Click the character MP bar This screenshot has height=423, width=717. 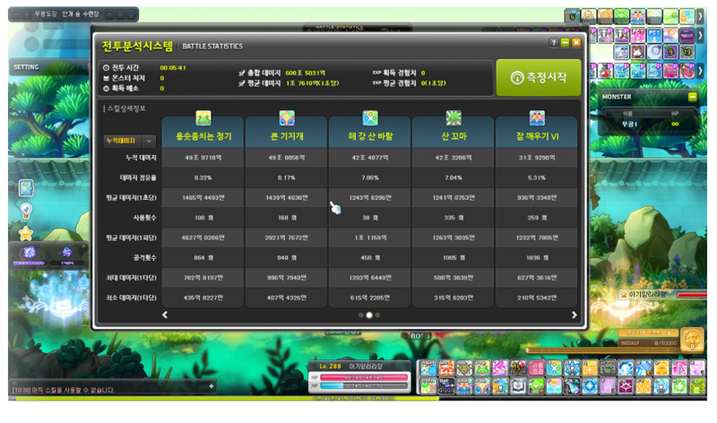point(364,386)
